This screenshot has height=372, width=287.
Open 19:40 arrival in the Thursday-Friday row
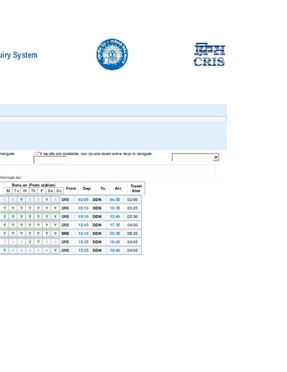[x=115, y=242]
